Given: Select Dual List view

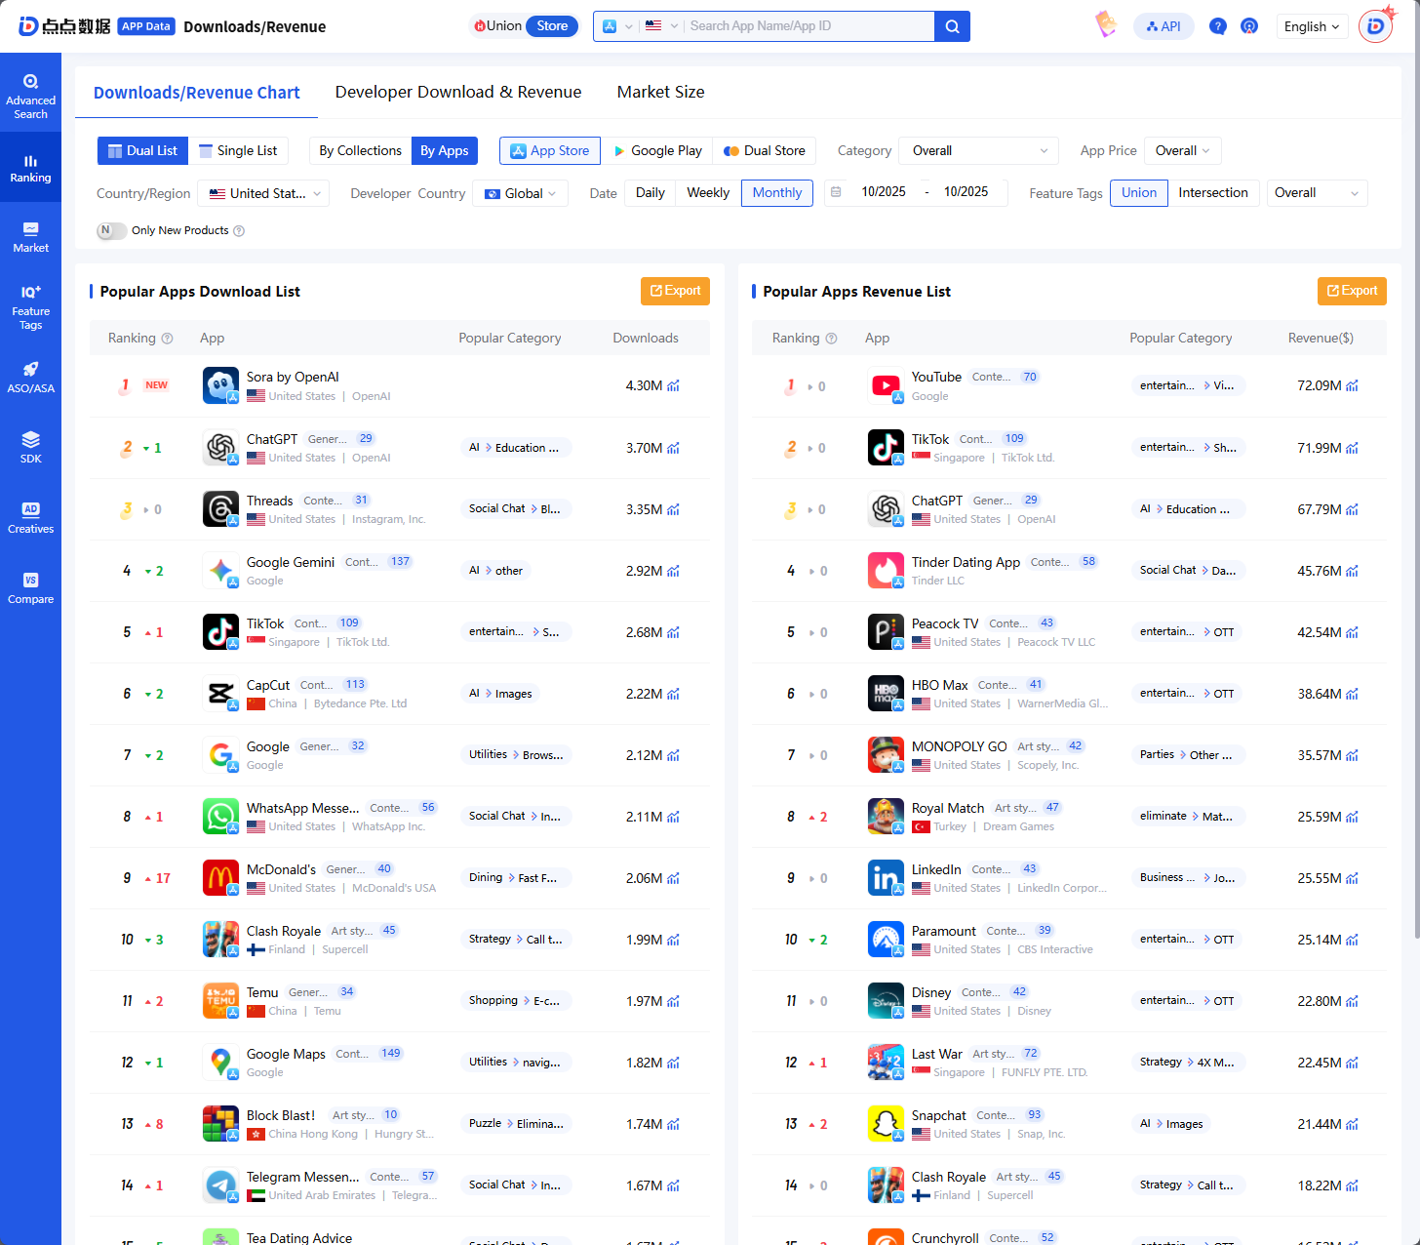Looking at the screenshot, I should (142, 150).
